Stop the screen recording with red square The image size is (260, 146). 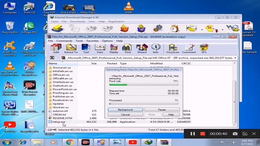pos(203,133)
